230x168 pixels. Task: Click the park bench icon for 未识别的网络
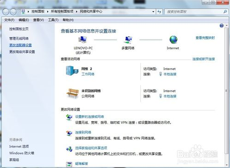point(73,93)
